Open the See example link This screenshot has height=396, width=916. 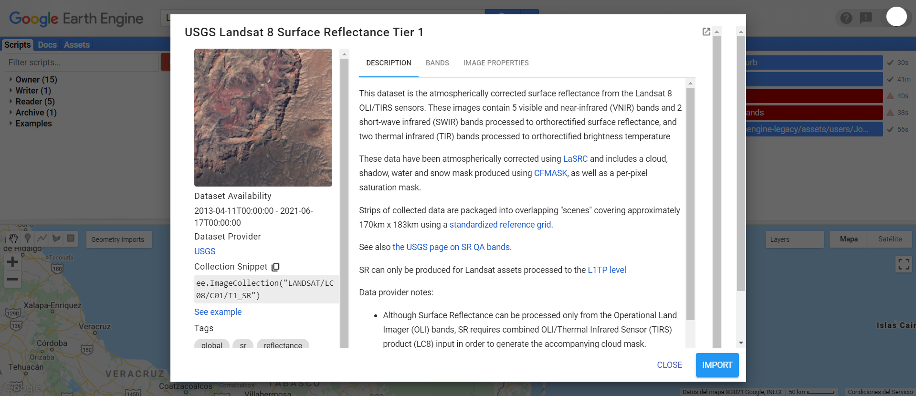[x=218, y=312]
